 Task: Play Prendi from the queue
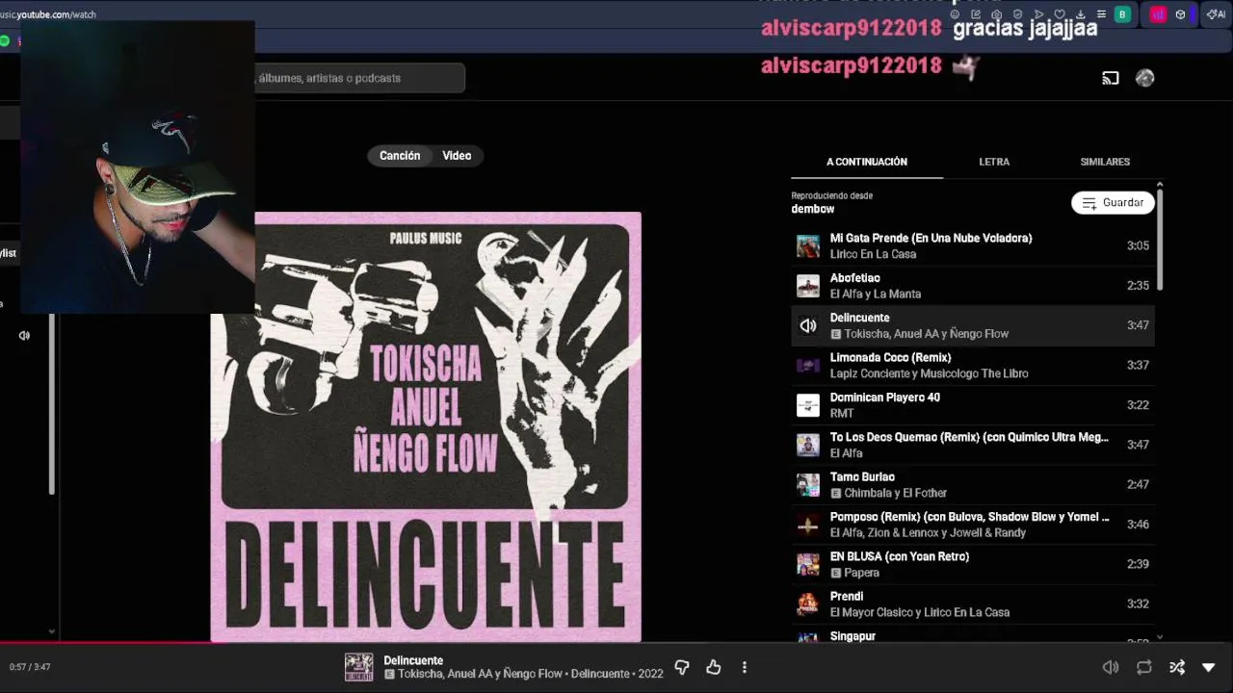973,604
